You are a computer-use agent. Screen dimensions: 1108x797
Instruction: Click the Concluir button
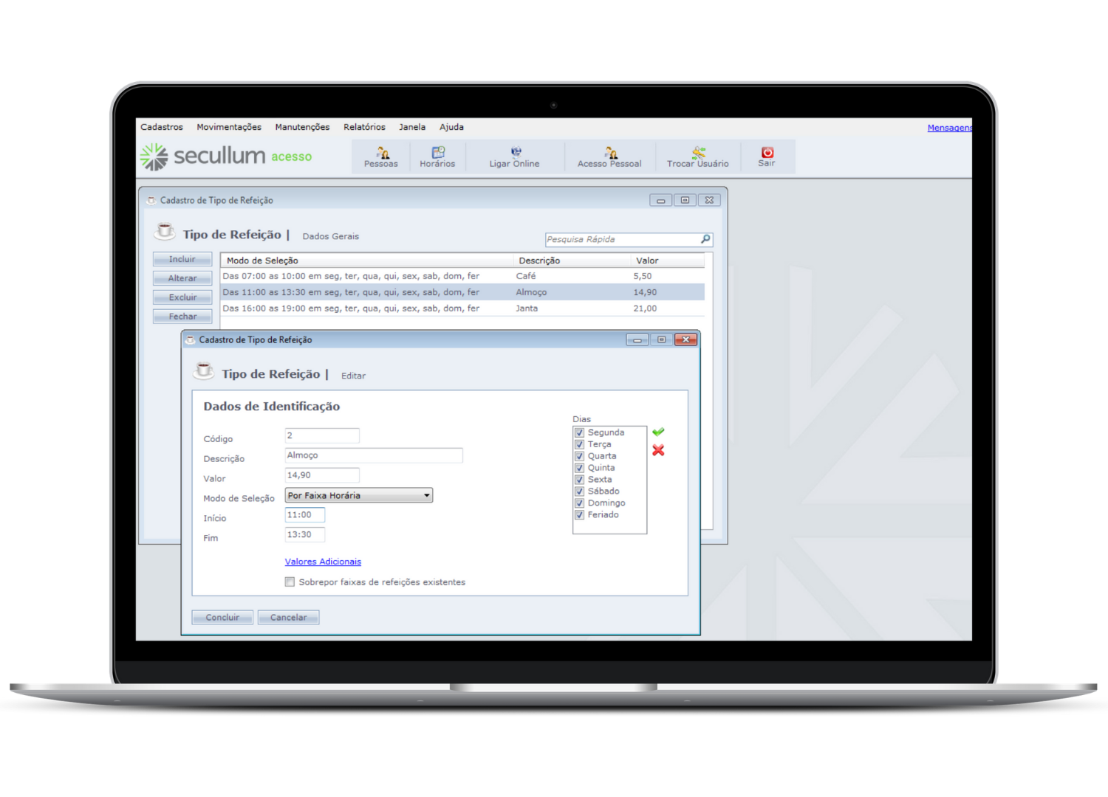[222, 618]
